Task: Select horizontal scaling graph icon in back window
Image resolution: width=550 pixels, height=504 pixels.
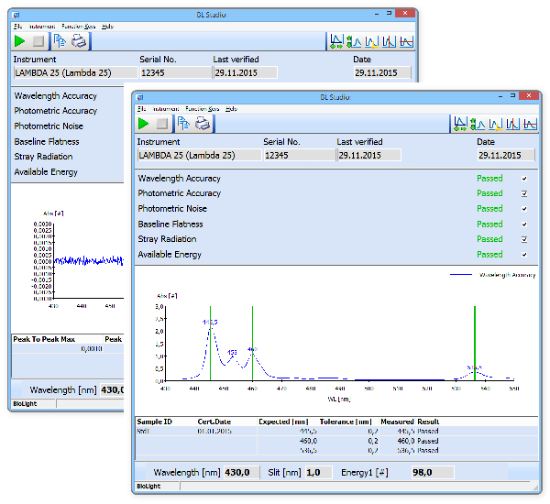Action: (336, 41)
